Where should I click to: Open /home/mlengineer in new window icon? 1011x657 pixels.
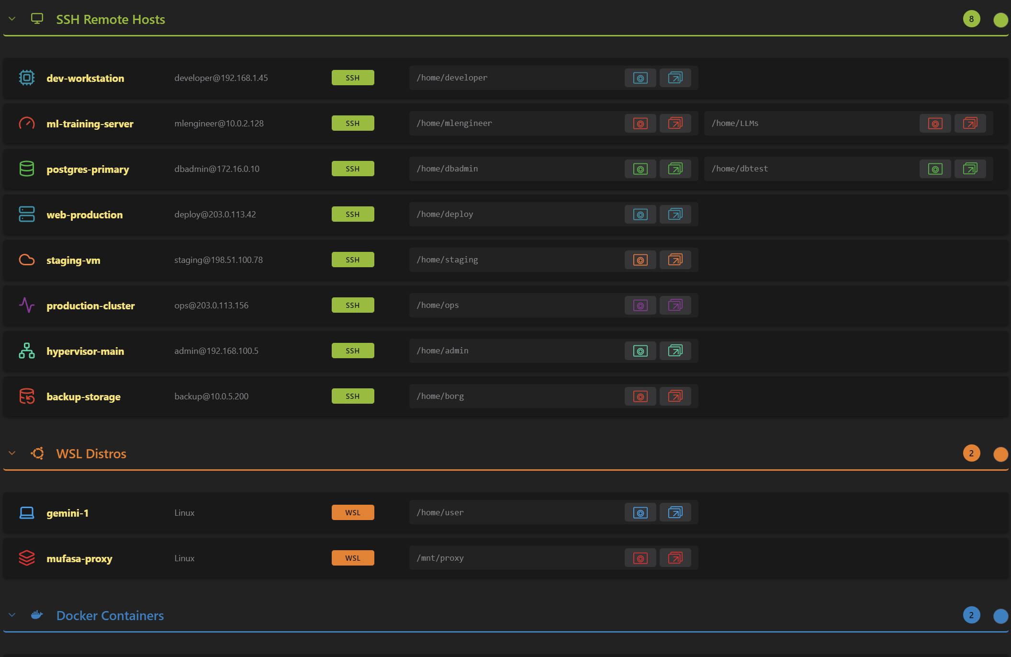(675, 124)
